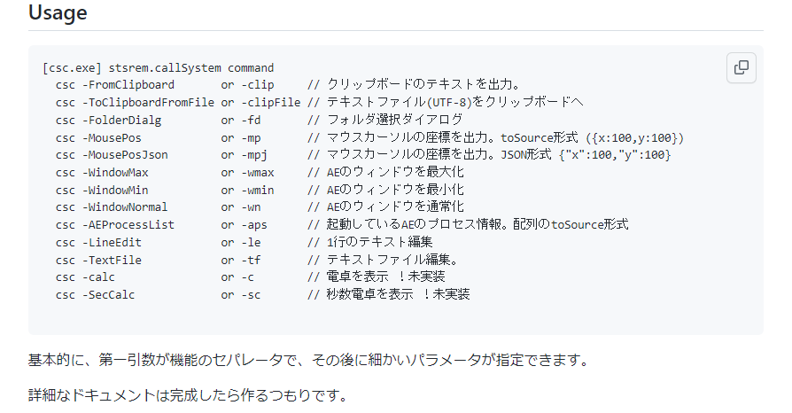This screenshot has width=792, height=413.
Task: Click the '-wmin' short option text
Action: [x=258, y=191]
